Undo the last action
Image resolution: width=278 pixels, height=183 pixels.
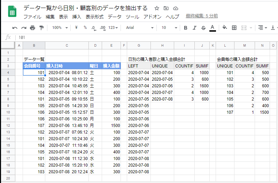click(15, 28)
